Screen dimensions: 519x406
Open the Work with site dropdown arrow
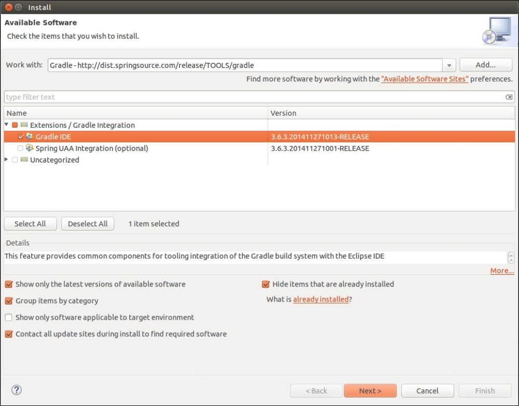(449, 65)
